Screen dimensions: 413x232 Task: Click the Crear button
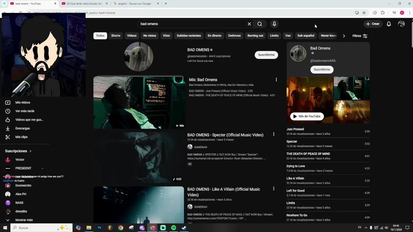tap(373, 24)
